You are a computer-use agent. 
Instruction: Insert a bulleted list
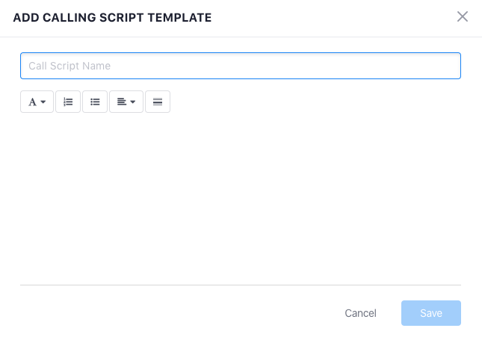point(95,102)
